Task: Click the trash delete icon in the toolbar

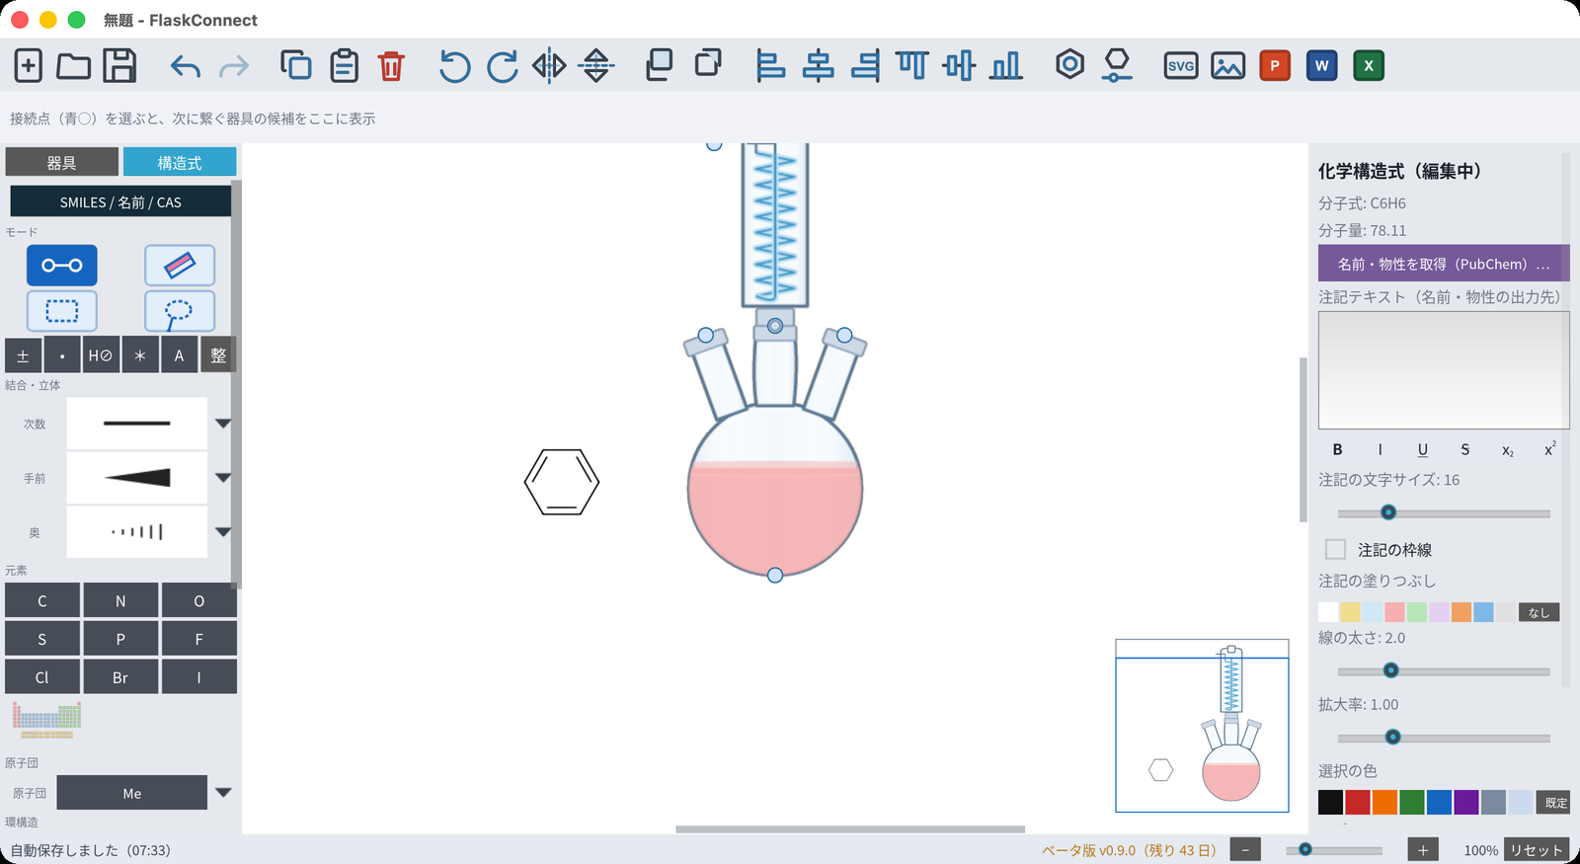Action: pyautogui.click(x=391, y=66)
